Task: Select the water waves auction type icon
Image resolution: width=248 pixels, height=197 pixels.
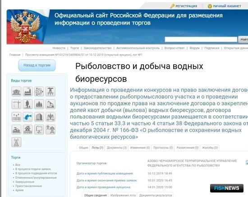Action: click(x=16, y=117)
